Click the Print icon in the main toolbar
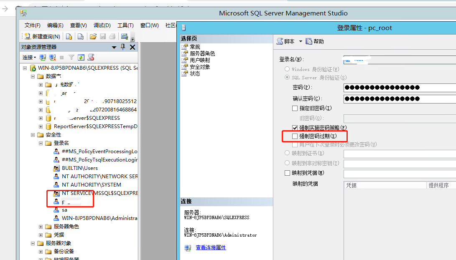The height and width of the screenshot is (260, 456). 112,36
